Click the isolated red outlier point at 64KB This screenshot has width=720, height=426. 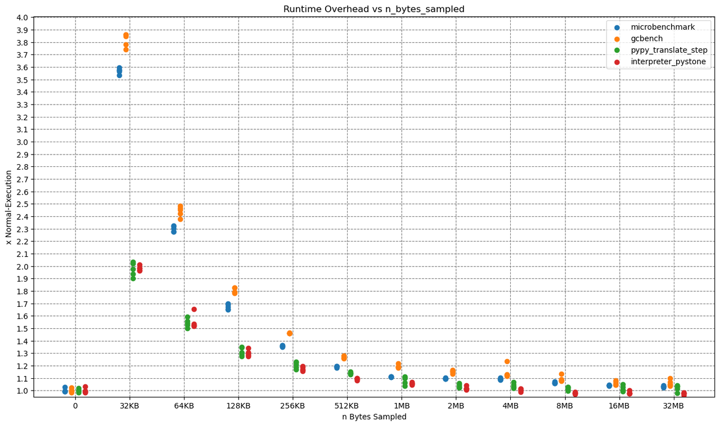[x=194, y=309]
